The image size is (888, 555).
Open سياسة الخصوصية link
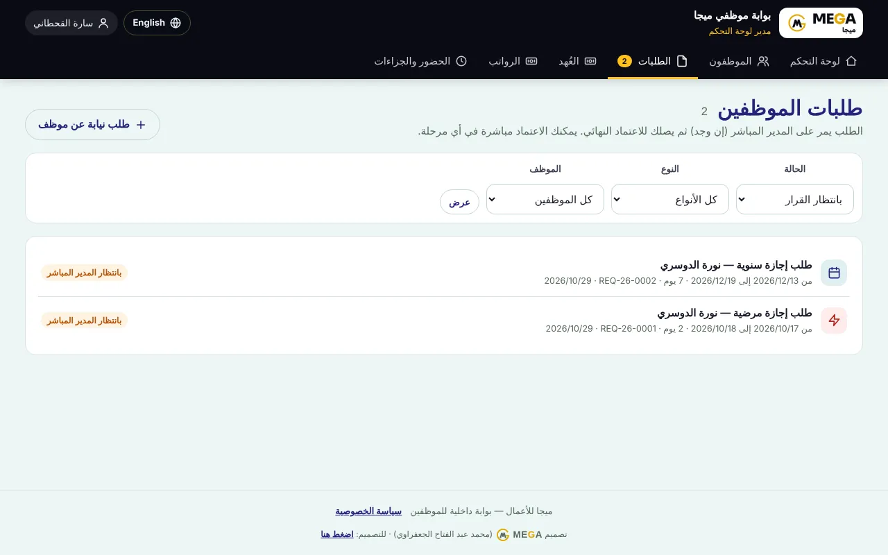pyautogui.click(x=368, y=511)
